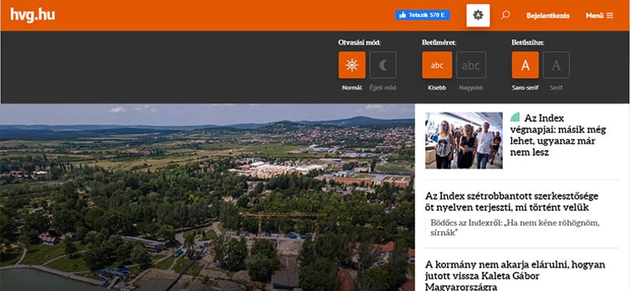Image resolution: width=630 pixels, height=291 pixels.
Task: Enable Éjjeli mód moon toggle
Action: click(x=383, y=65)
